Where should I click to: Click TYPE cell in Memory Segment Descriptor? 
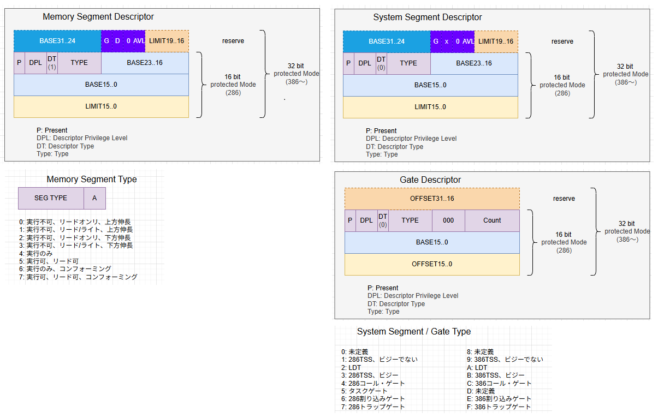[79, 63]
